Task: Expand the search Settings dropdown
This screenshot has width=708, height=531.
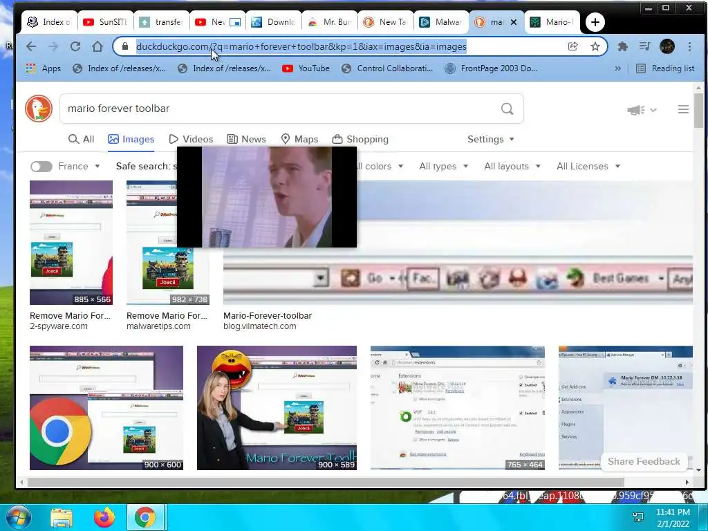Action: click(x=491, y=139)
